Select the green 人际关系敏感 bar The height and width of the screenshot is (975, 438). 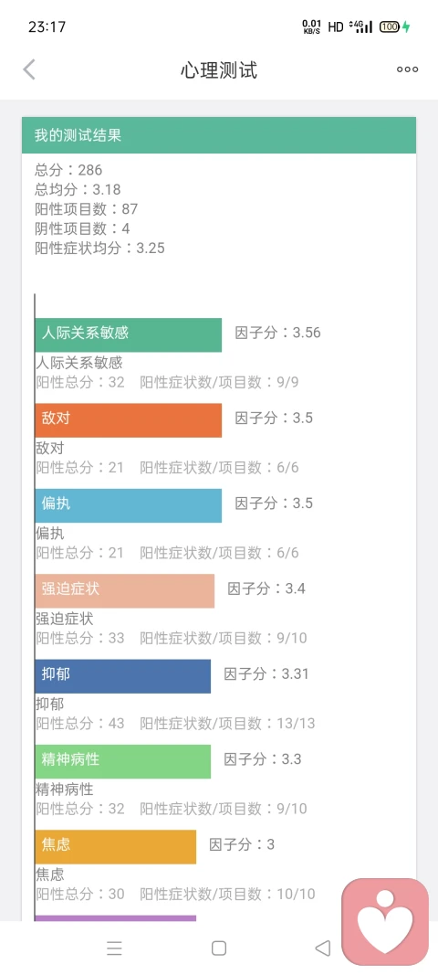129,335
